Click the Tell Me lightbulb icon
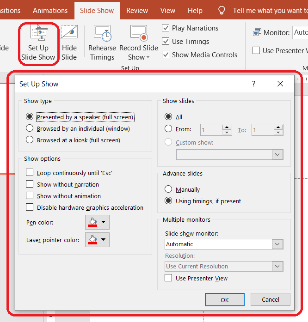The width and height of the screenshot is (308, 322). (x=222, y=11)
